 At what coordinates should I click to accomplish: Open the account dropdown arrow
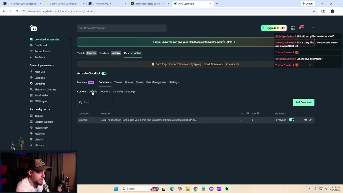313,28
